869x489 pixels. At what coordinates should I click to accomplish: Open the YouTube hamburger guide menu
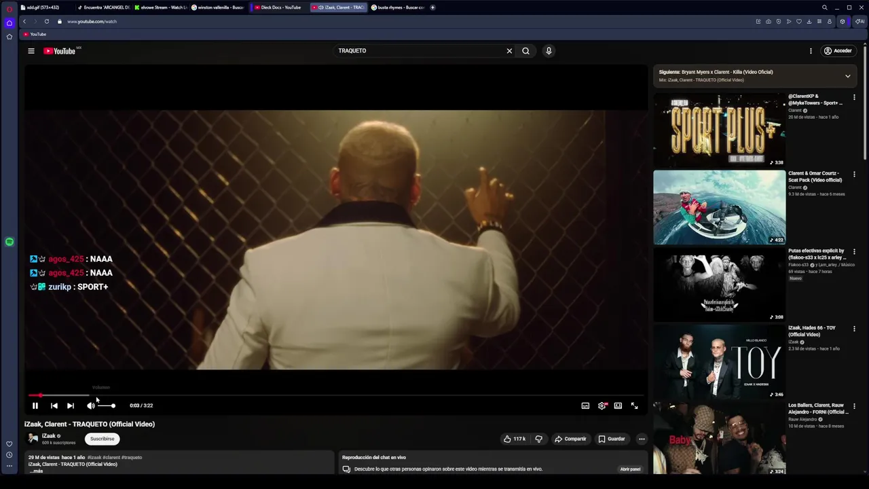click(x=31, y=51)
